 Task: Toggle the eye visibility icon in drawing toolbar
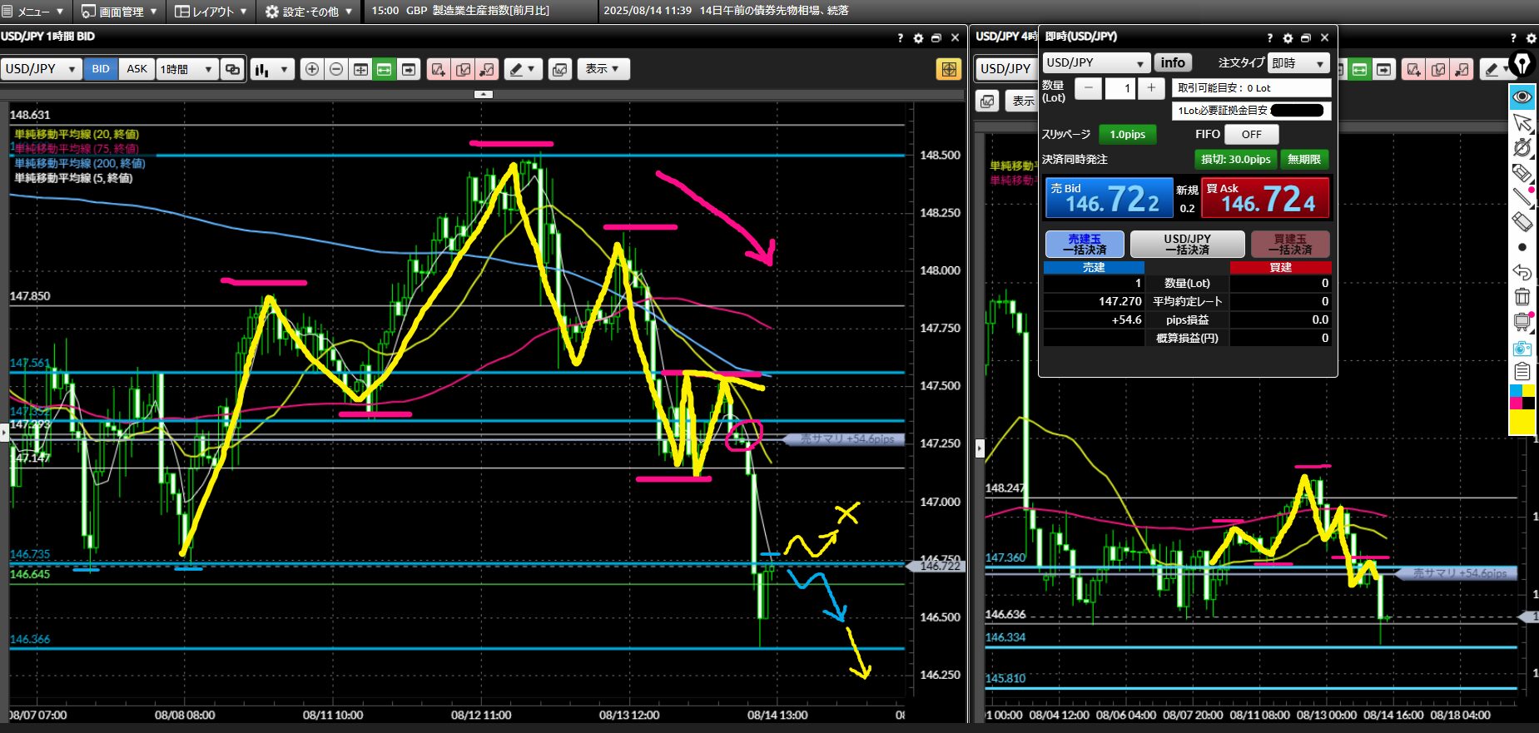click(x=1522, y=97)
